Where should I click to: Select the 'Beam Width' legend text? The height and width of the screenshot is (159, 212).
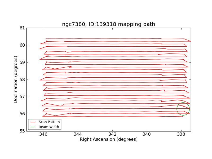(49, 127)
